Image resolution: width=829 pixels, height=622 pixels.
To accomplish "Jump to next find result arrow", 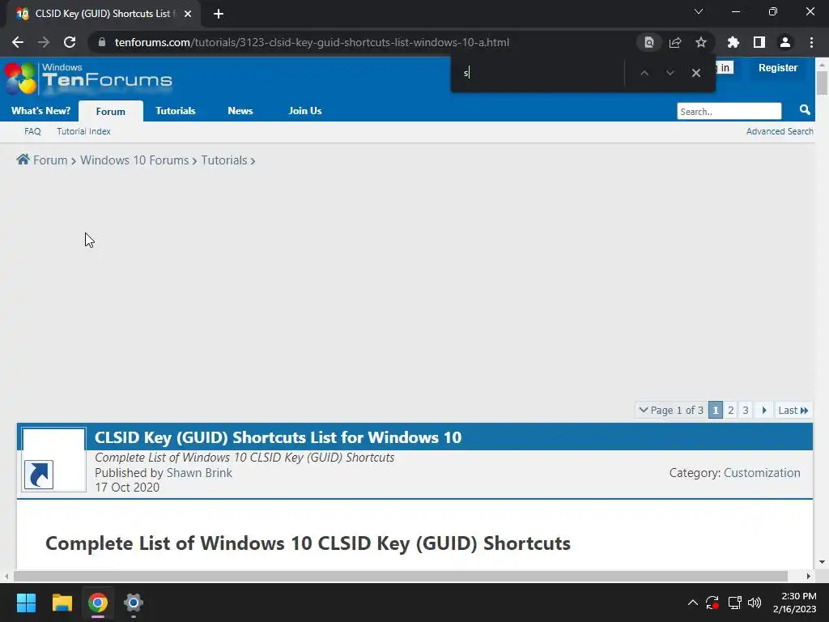I will pyautogui.click(x=670, y=73).
